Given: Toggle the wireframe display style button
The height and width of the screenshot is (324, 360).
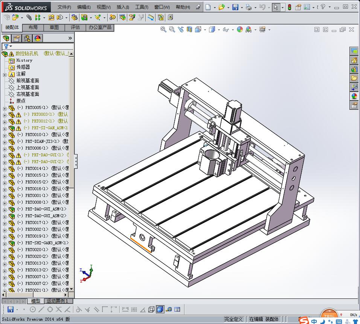Looking at the screenshot, I should click(151, 309).
